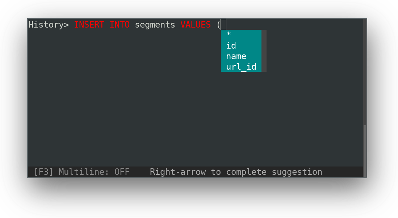
Task: Pick 'name' column in completion menu
Action: click(241, 56)
